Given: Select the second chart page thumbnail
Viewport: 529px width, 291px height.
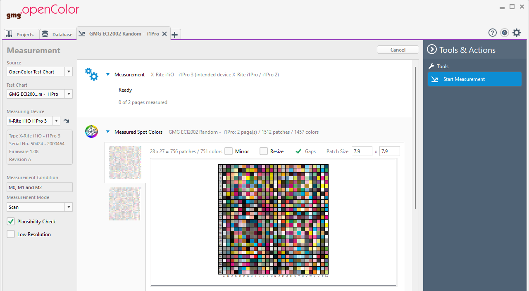Looking at the screenshot, I should (124, 203).
